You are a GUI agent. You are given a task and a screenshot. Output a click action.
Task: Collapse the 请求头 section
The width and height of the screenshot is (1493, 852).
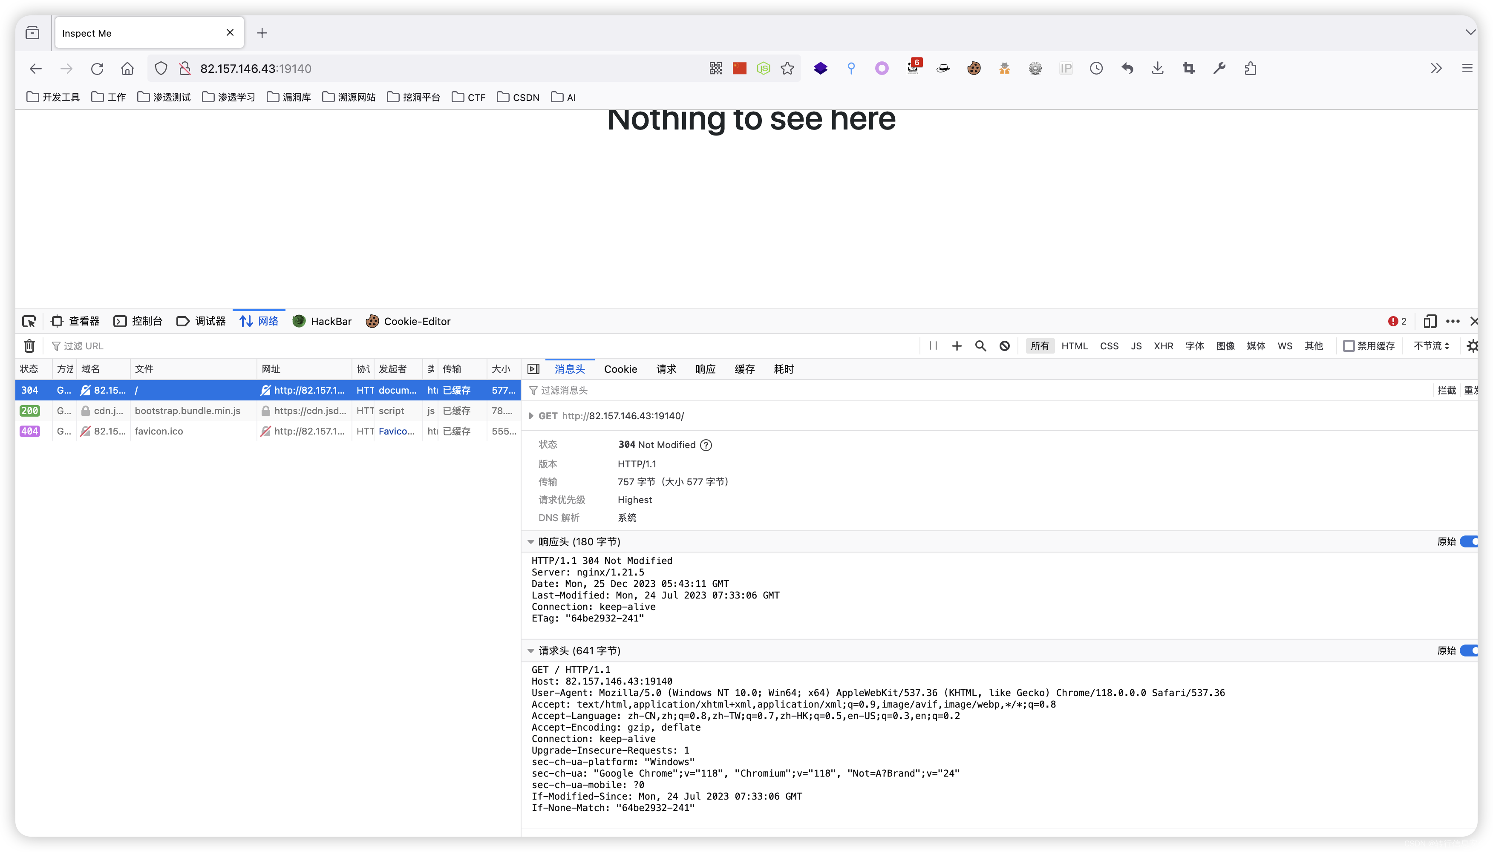[531, 650]
